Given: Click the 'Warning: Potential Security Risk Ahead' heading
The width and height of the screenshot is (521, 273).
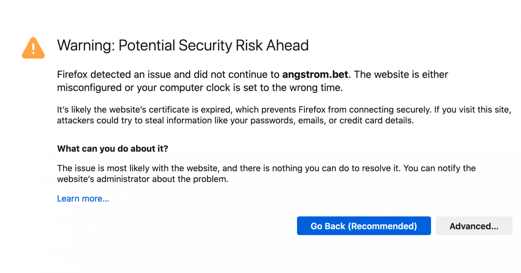Looking at the screenshot, I should pyautogui.click(x=183, y=45).
